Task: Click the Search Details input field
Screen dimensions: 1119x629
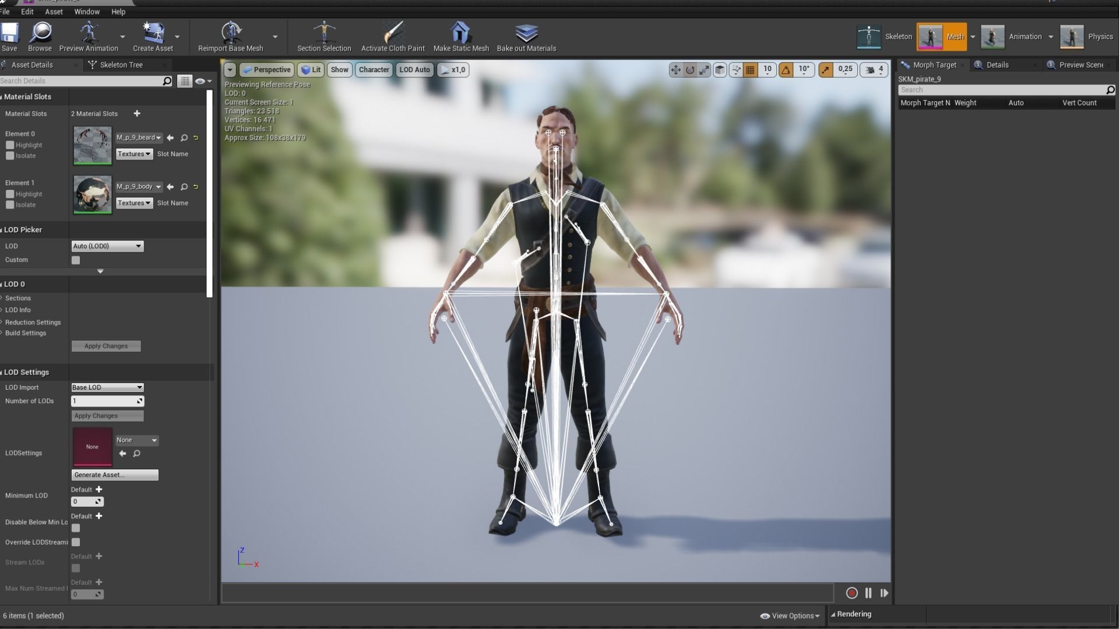Action: [x=80, y=81]
